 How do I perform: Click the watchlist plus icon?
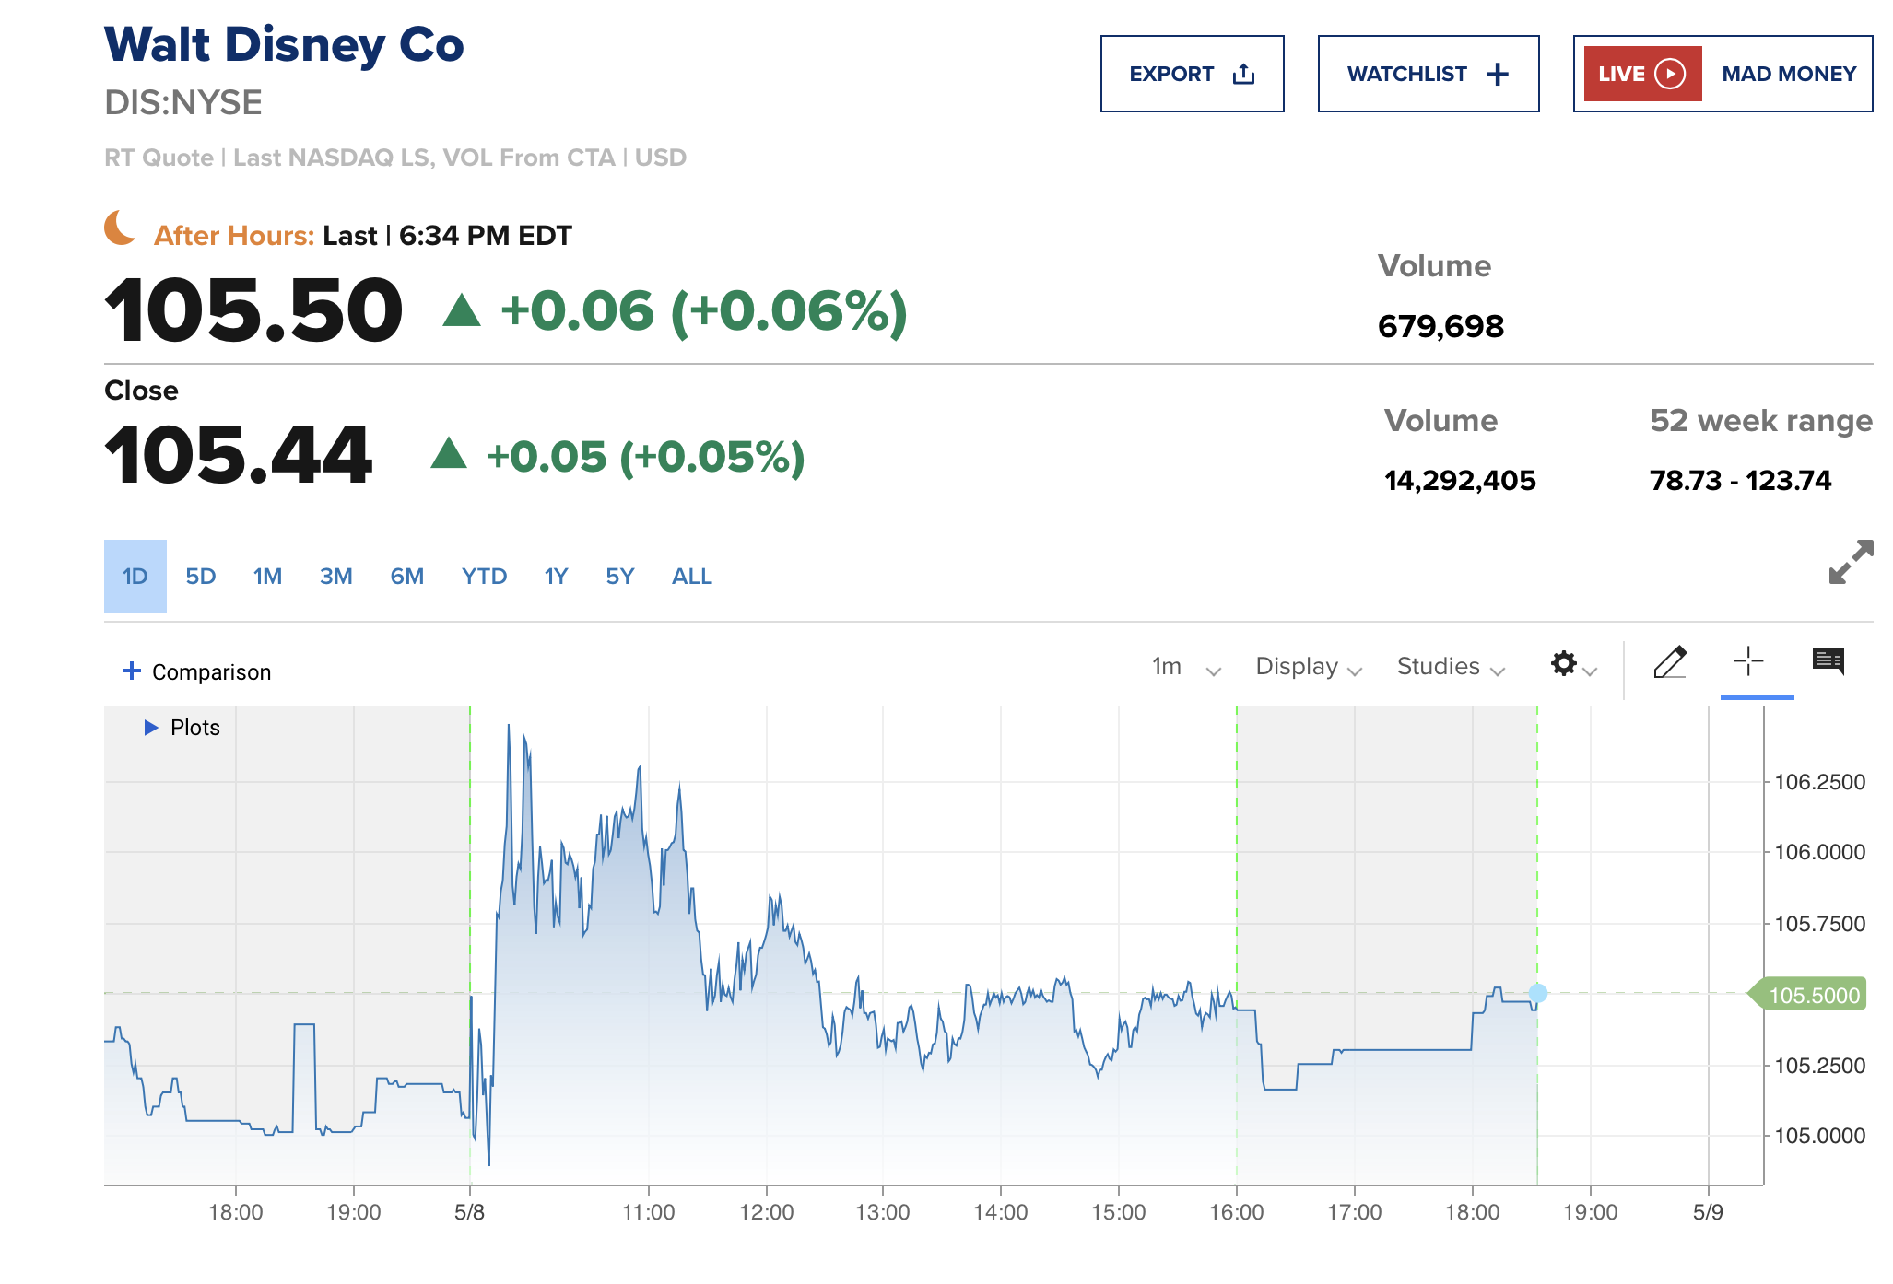pyautogui.click(x=1498, y=74)
